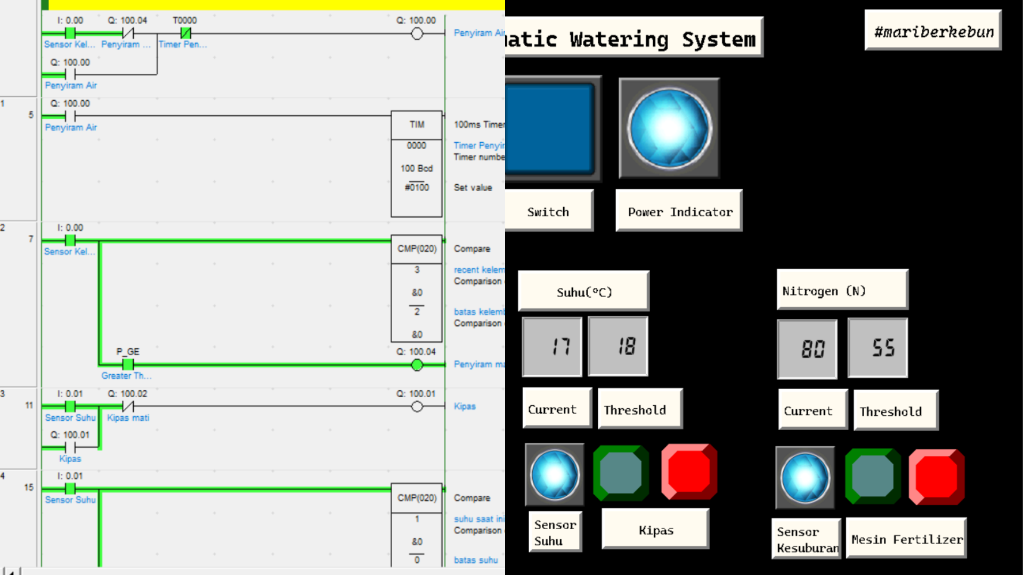Select the Q: 100.00 output coil
This screenshot has width=1023, height=575.
[x=417, y=34]
